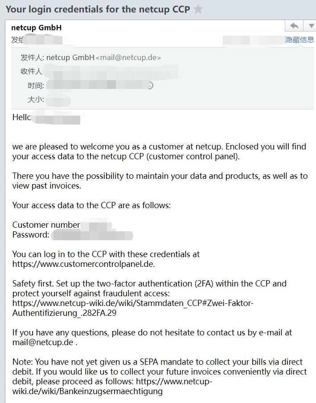Click the blurred Password value
This screenshot has height=403, width=316.
tap(92, 235)
